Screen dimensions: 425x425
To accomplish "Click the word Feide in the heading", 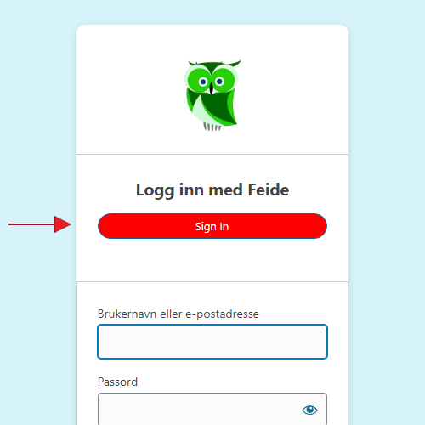I will click(x=269, y=190).
